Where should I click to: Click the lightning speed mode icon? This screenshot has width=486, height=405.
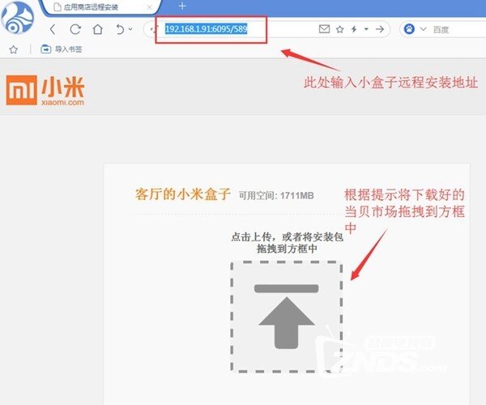354,29
